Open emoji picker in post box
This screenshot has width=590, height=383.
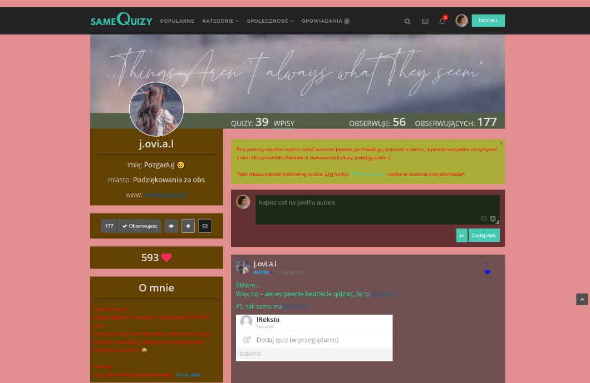pos(493,218)
